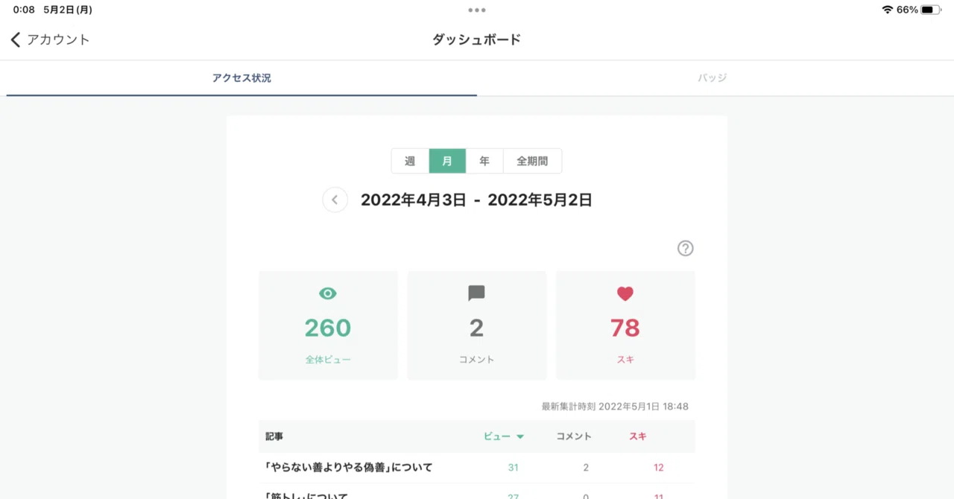This screenshot has height=499, width=954.
Task: Sort by スキ column header
Action: coord(638,436)
